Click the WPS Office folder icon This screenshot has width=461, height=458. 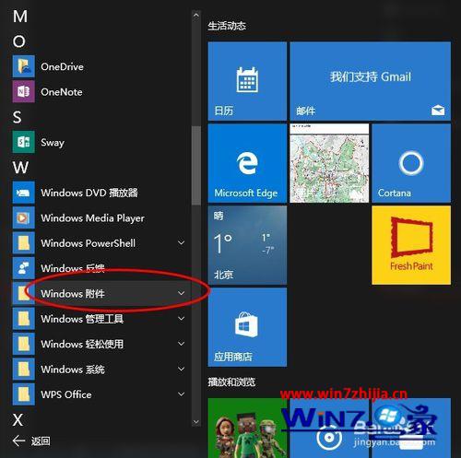[24, 394]
